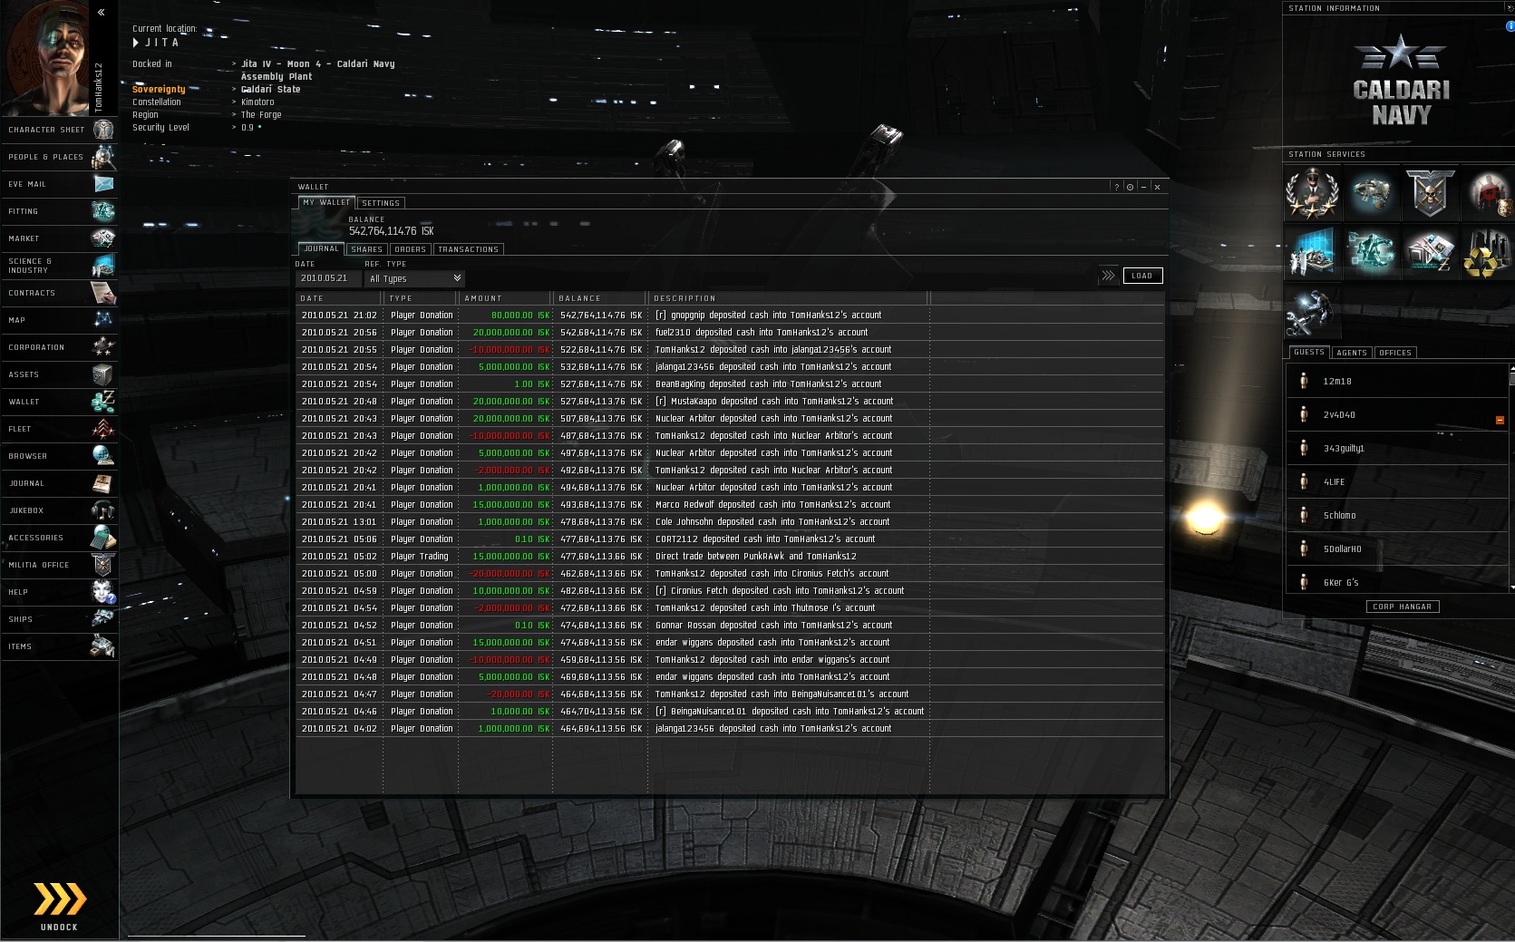Click the arrow beside the JITA location name
1515x942 pixels.
136,43
